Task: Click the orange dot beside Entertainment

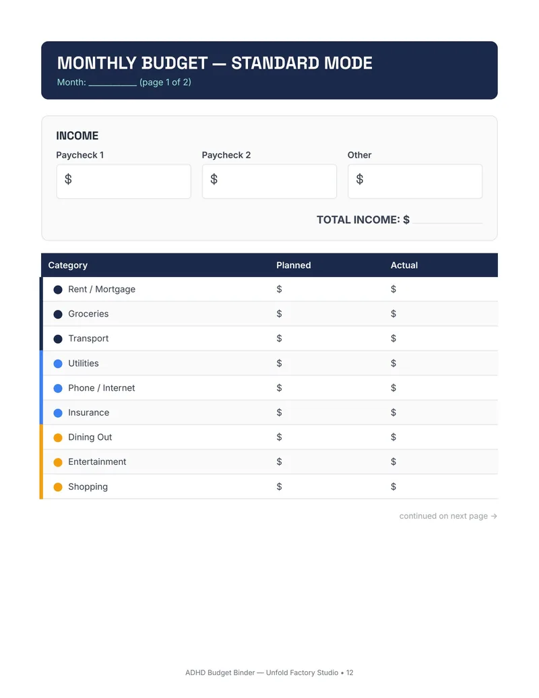Action: 58,462
